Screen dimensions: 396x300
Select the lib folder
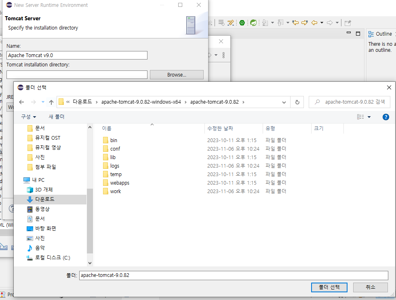113,157
